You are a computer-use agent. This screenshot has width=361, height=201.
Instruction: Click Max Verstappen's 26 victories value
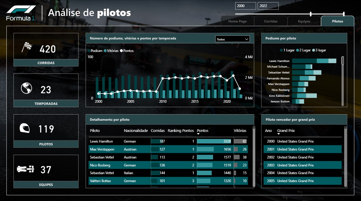tap(245, 149)
